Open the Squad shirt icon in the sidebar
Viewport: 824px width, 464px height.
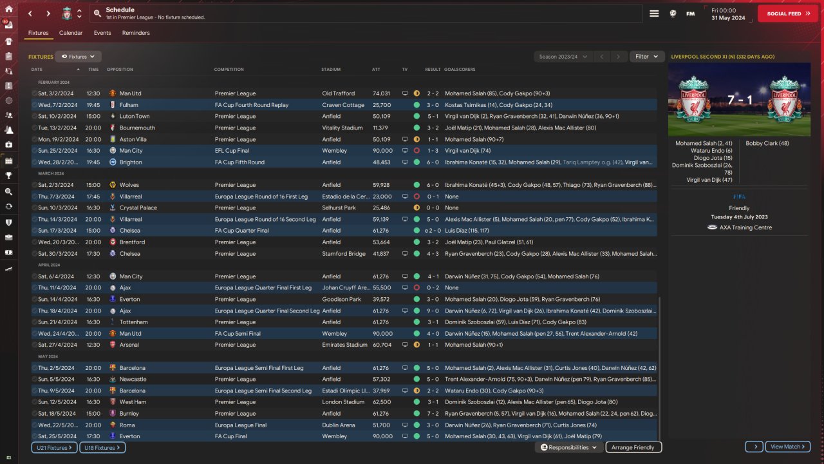[9, 41]
